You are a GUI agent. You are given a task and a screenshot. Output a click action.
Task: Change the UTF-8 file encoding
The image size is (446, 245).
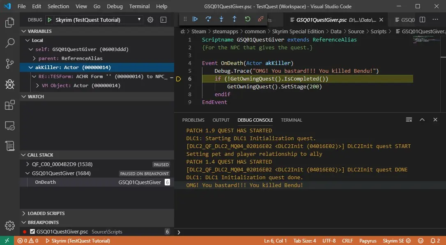click(329, 241)
